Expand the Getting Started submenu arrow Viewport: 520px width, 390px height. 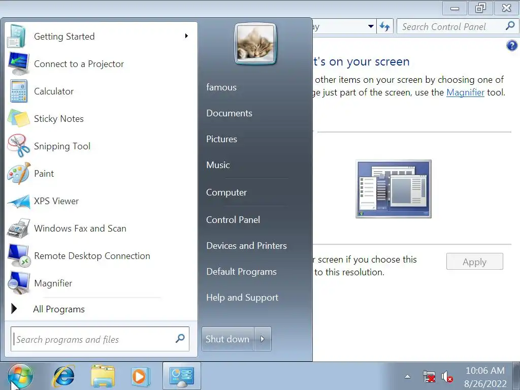coord(187,36)
